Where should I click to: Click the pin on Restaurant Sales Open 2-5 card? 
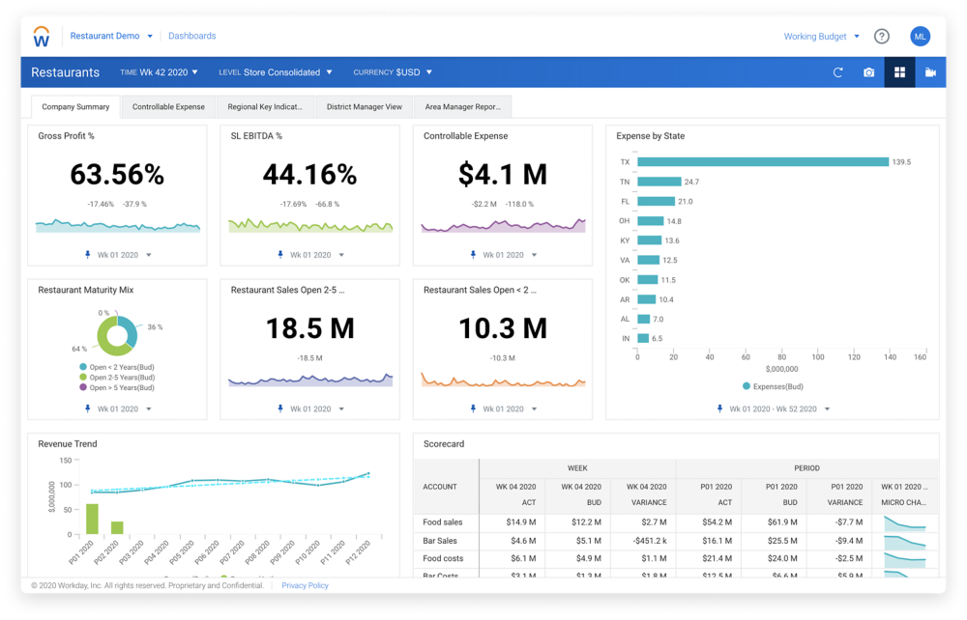point(280,409)
